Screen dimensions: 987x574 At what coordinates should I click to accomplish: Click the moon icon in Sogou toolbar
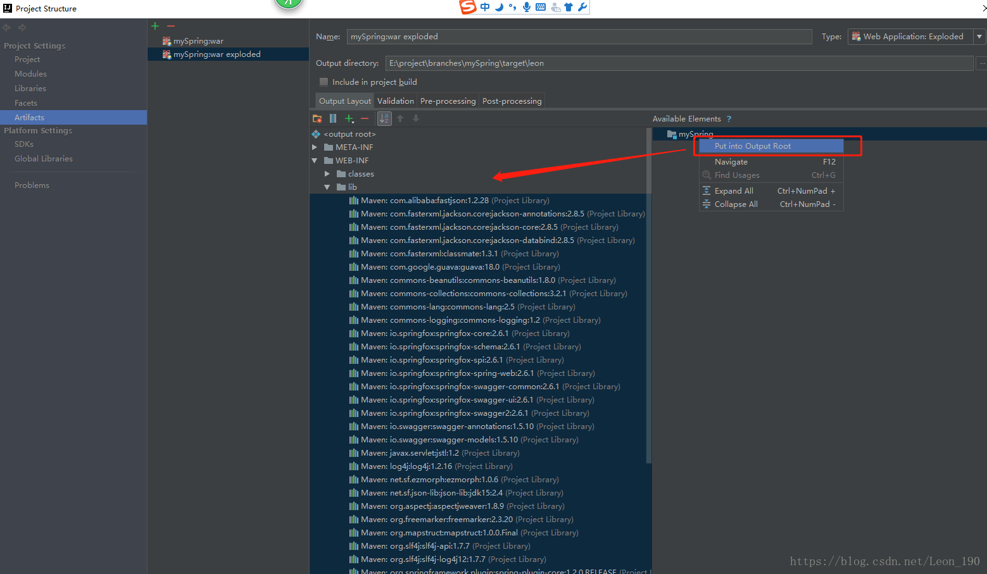click(x=499, y=7)
